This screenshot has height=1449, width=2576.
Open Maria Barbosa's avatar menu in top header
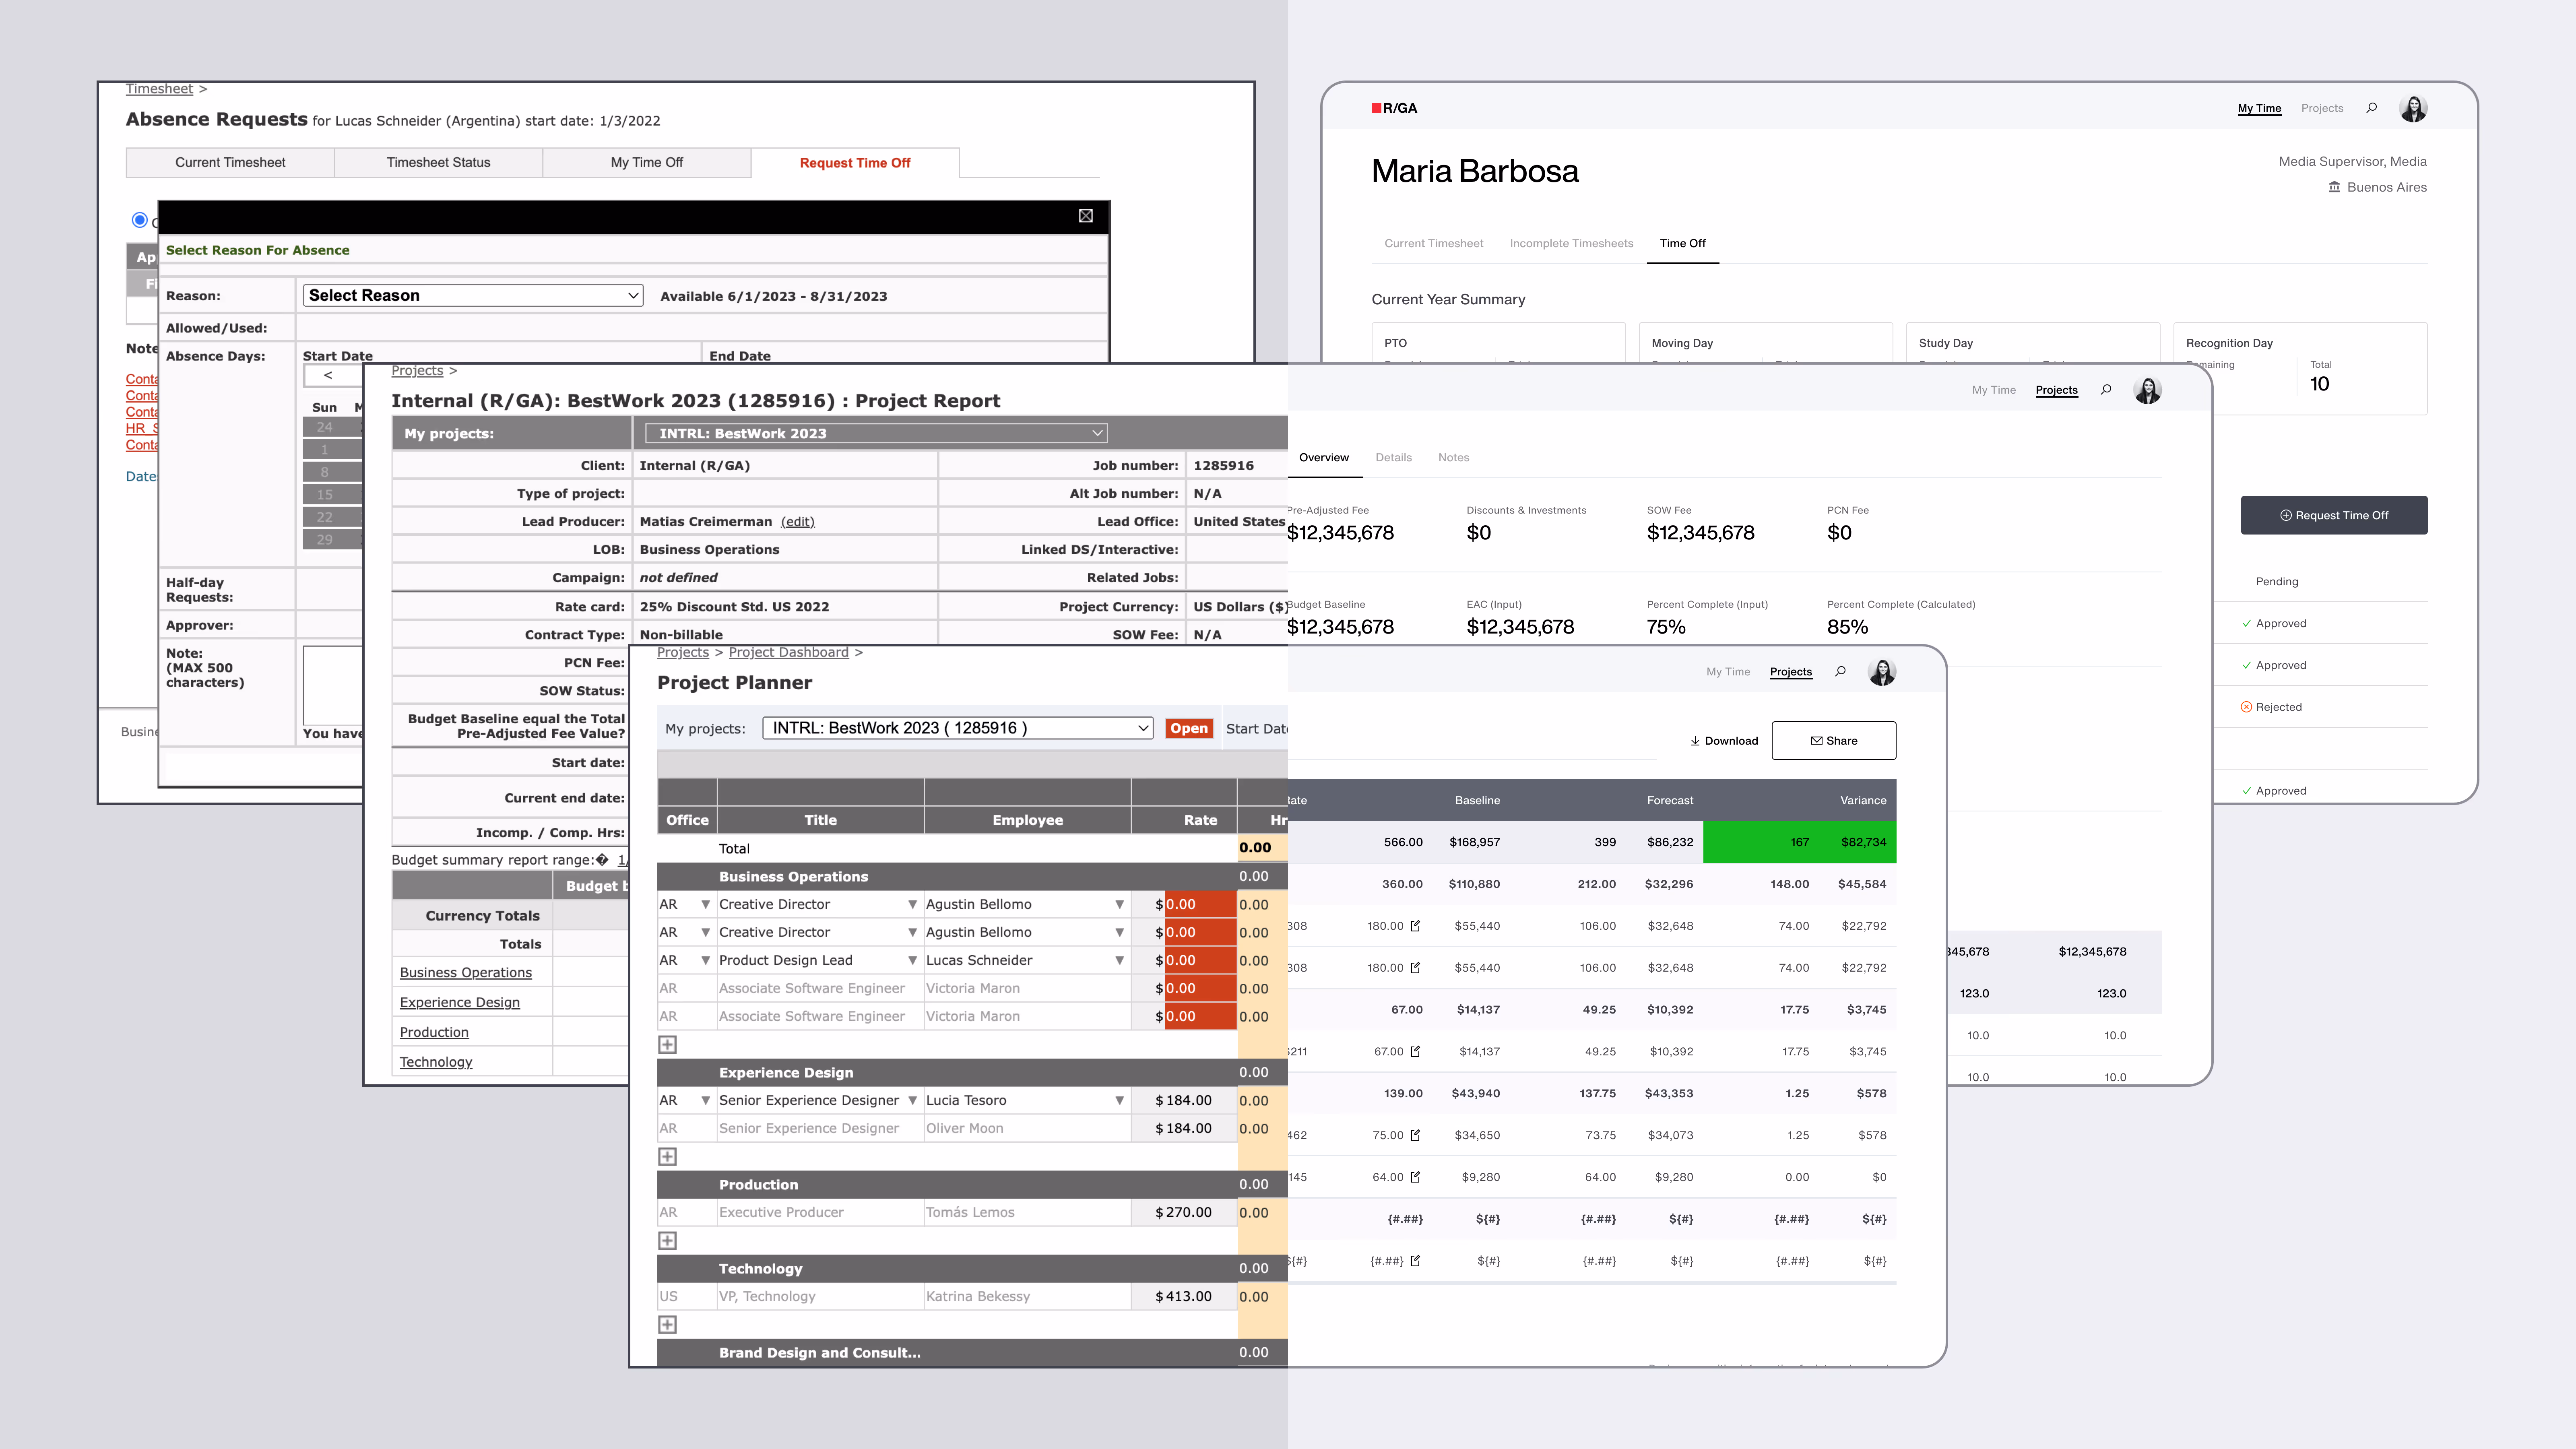coord(2413,108)
